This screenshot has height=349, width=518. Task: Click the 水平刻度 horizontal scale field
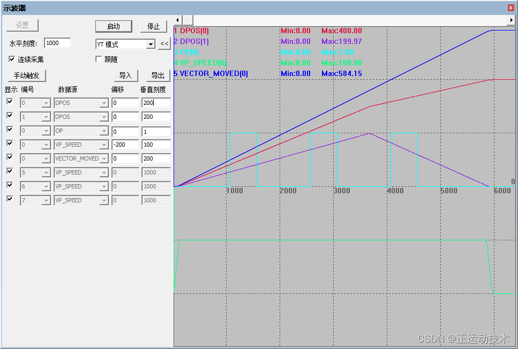point(57,43)
